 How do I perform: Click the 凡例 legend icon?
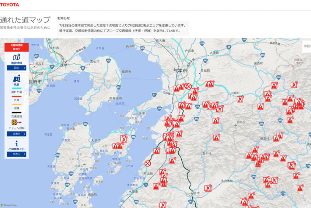[x=17, y=78]
